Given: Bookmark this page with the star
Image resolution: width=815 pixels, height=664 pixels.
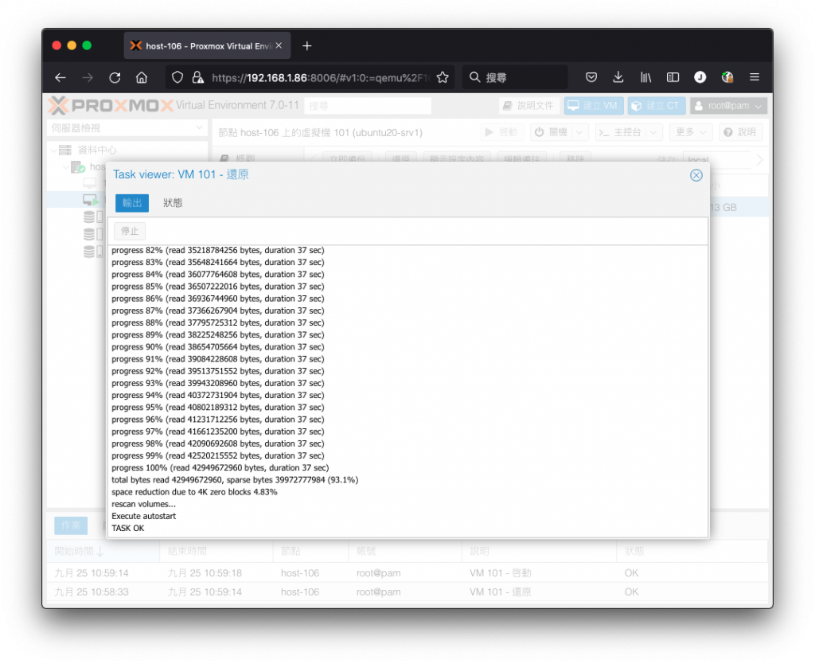Looking at the screenshot, I should click(443, 77).
